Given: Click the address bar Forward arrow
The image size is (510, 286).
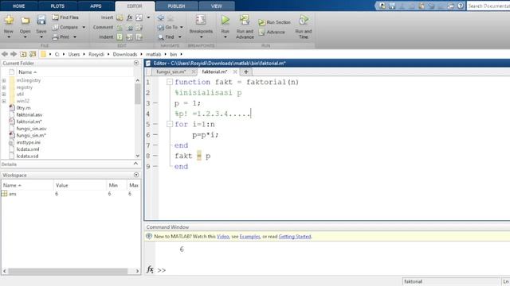Looking at the screenshot, I should tap(14, 54).
